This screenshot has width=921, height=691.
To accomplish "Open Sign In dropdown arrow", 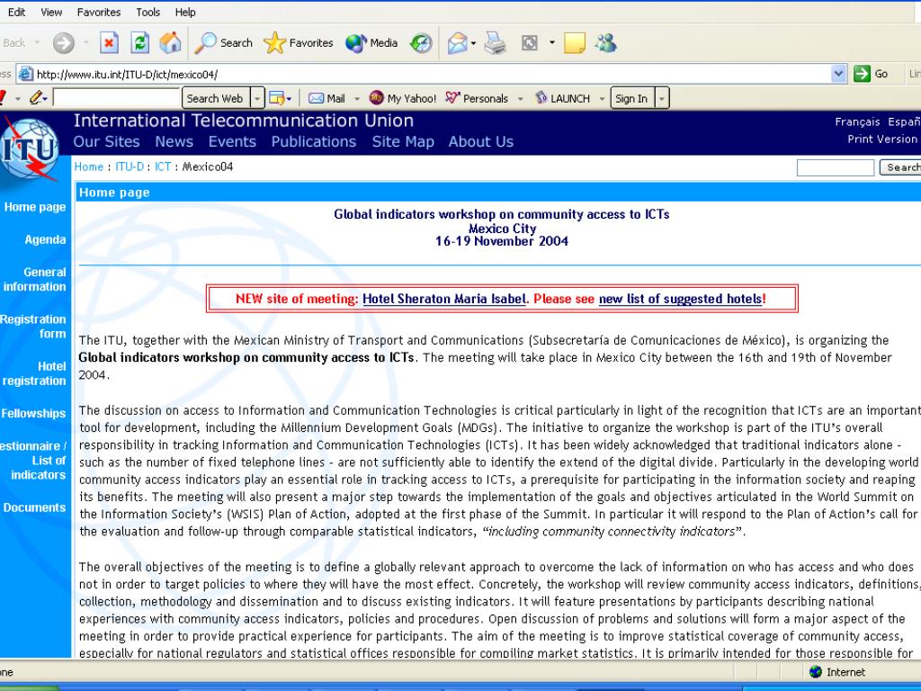I will [x=662, y=98].
